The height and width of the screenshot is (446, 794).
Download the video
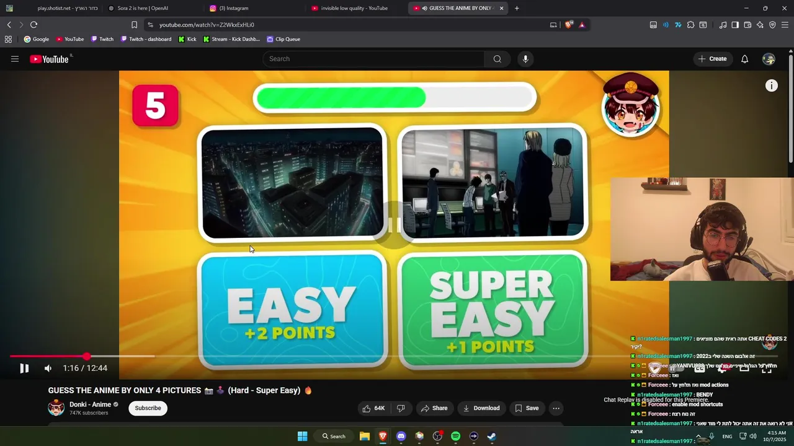click(x=481, y=408)
